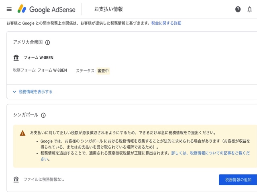Viewport: 257px width, 192px height.
Task: Open the 税金に関する詳細 link
Action: [x=166, y=23]
